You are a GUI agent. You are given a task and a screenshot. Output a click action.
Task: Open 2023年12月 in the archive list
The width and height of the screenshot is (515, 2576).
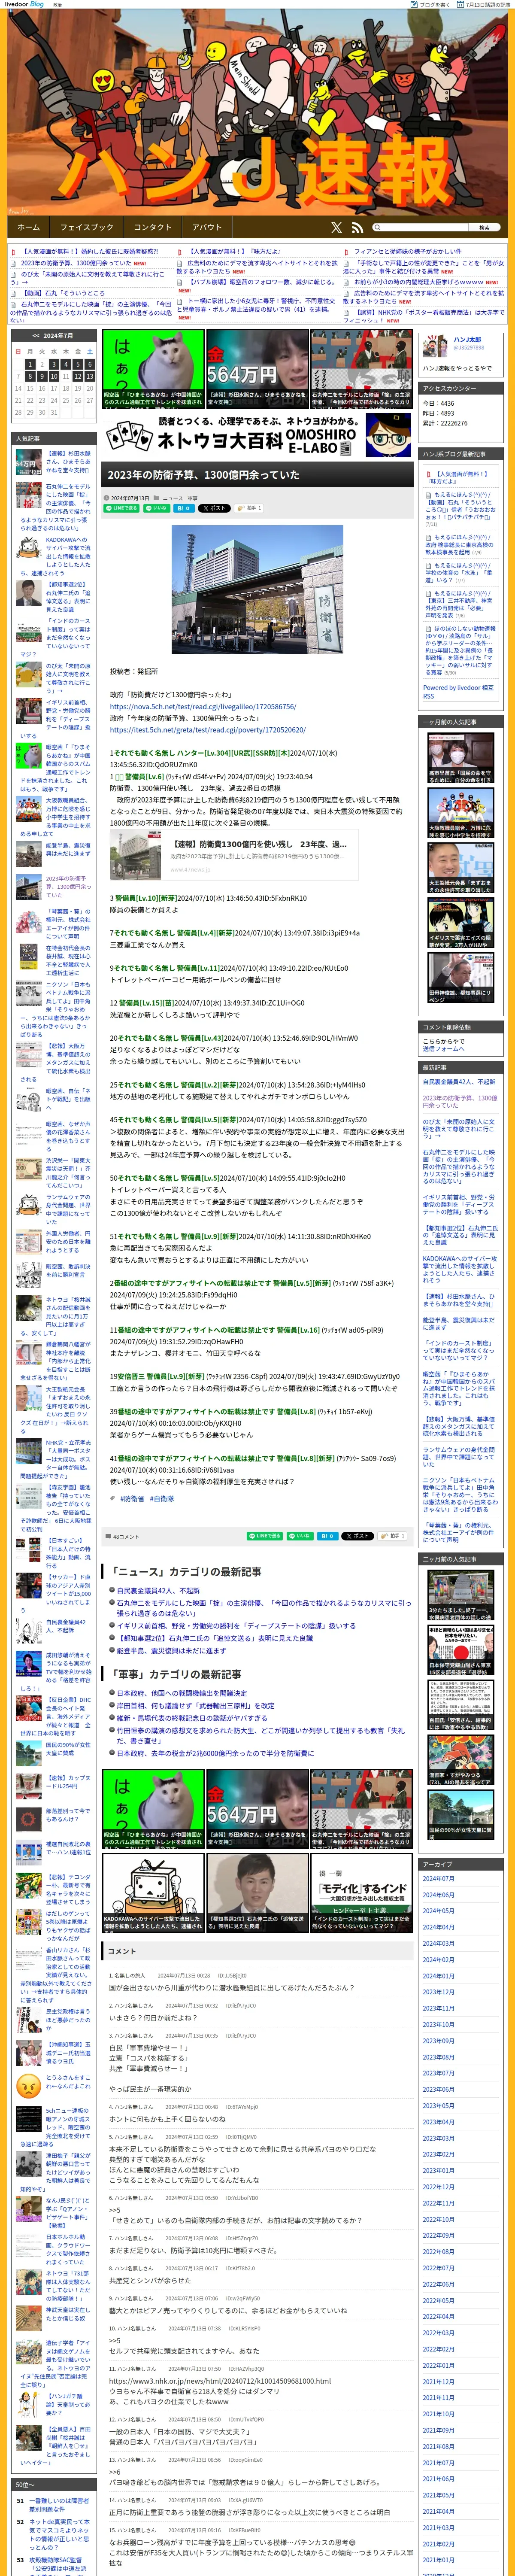tap(438, 1992)
